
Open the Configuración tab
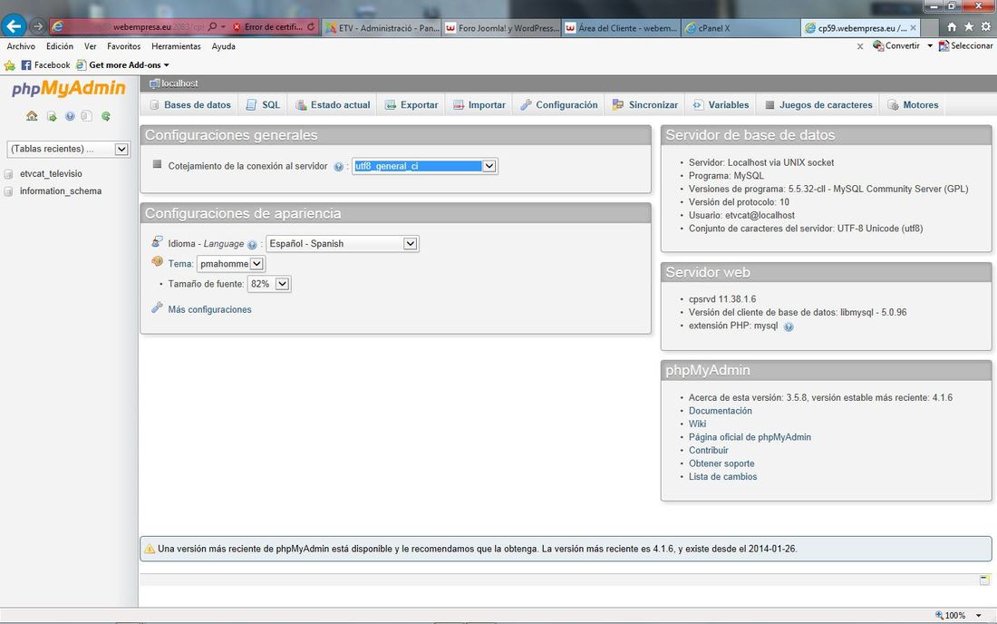559,105
